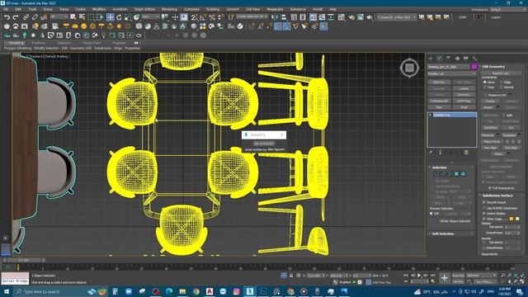The width and height of the screenshot is (528, 297).
Task: Expand the Editable Poly stack entry
Action: point(431,115)
